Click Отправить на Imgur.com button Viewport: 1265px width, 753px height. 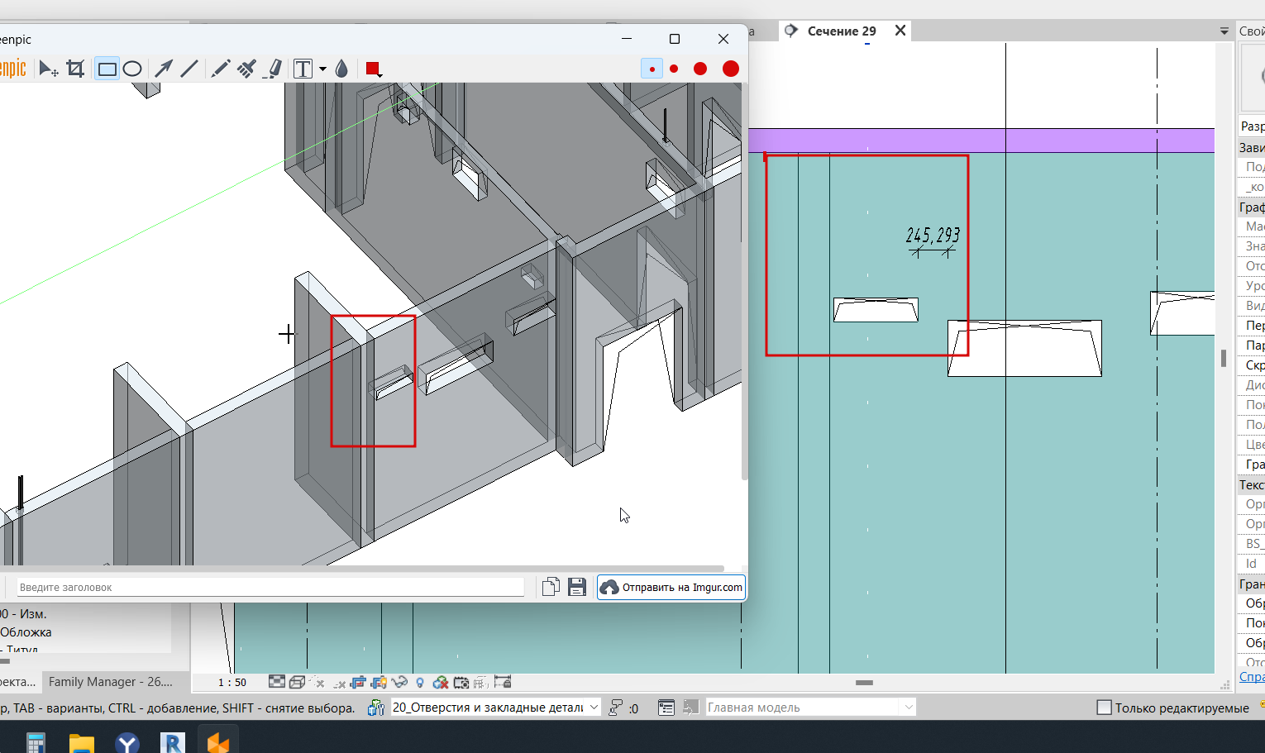(671, 587)
